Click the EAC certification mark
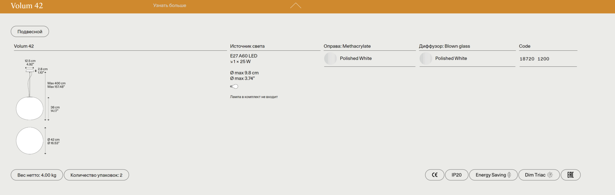615x195 pixels. pyautogui.click(x=570, y=175)
